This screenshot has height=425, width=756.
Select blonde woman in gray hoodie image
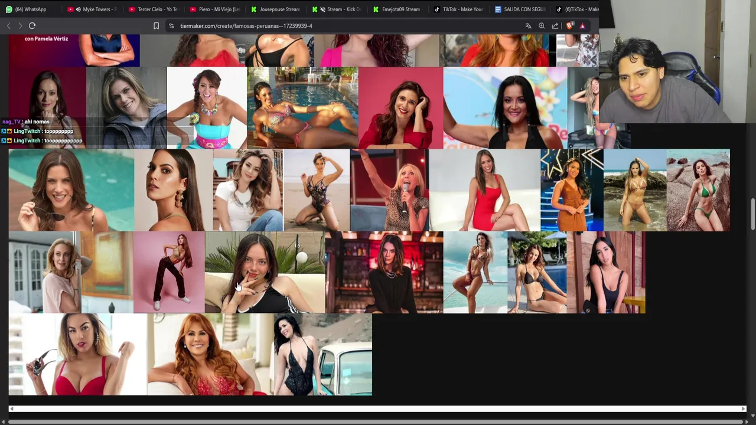[126, 107]
